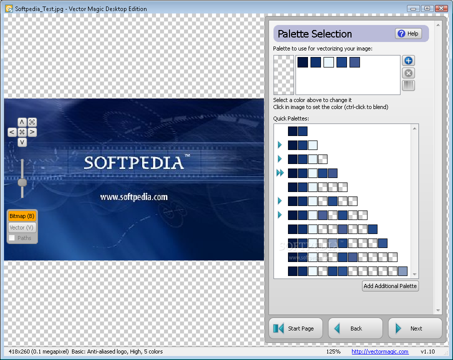Click the Vector Magic title bar icon

pyautogui.click(x=9, y=8)
